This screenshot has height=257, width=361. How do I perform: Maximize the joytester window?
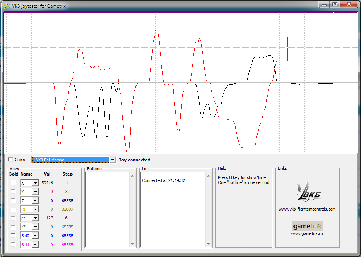pos(335,4)
